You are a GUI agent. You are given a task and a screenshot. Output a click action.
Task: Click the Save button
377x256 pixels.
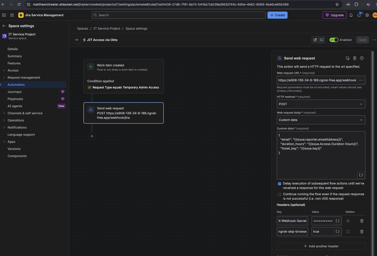point(362,40)
